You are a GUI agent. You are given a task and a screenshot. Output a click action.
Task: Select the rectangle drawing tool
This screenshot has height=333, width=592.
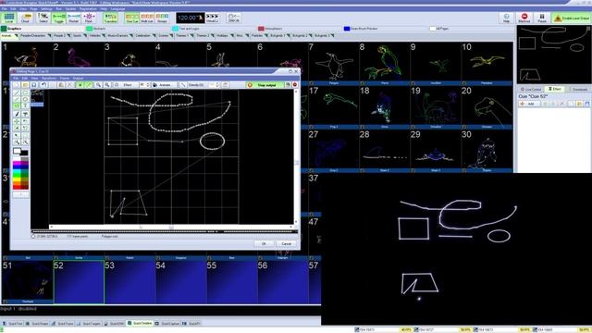(25, 92)
